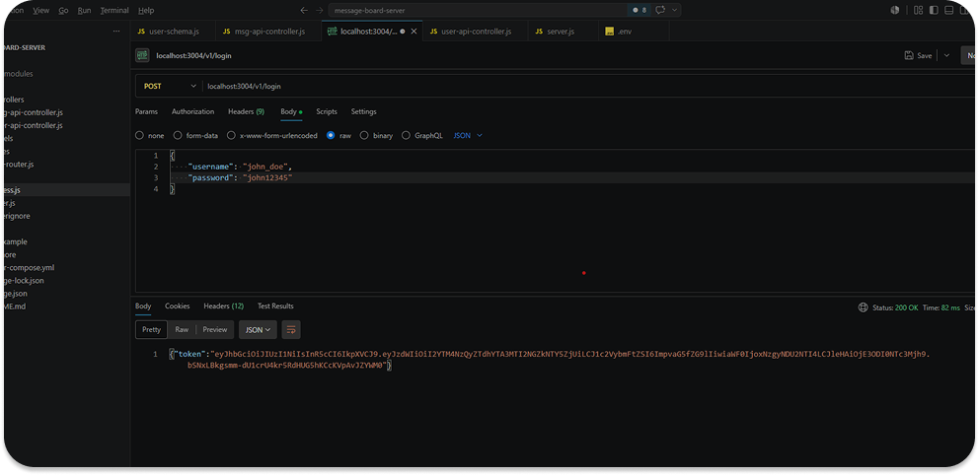Select the raw body type radio
The height and width of the screenshot is (475, 979).
click(331, 135)
